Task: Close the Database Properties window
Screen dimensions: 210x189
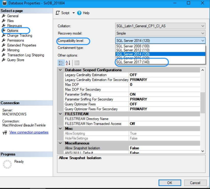Action: (202, 3)
